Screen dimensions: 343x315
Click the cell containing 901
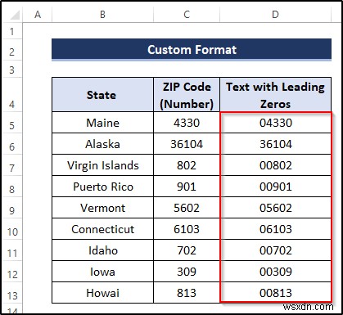coord(187,187)
